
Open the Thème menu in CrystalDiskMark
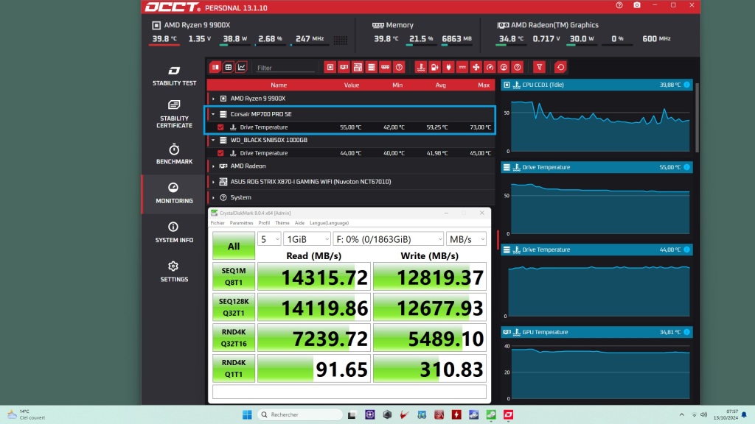coord(282,223)
